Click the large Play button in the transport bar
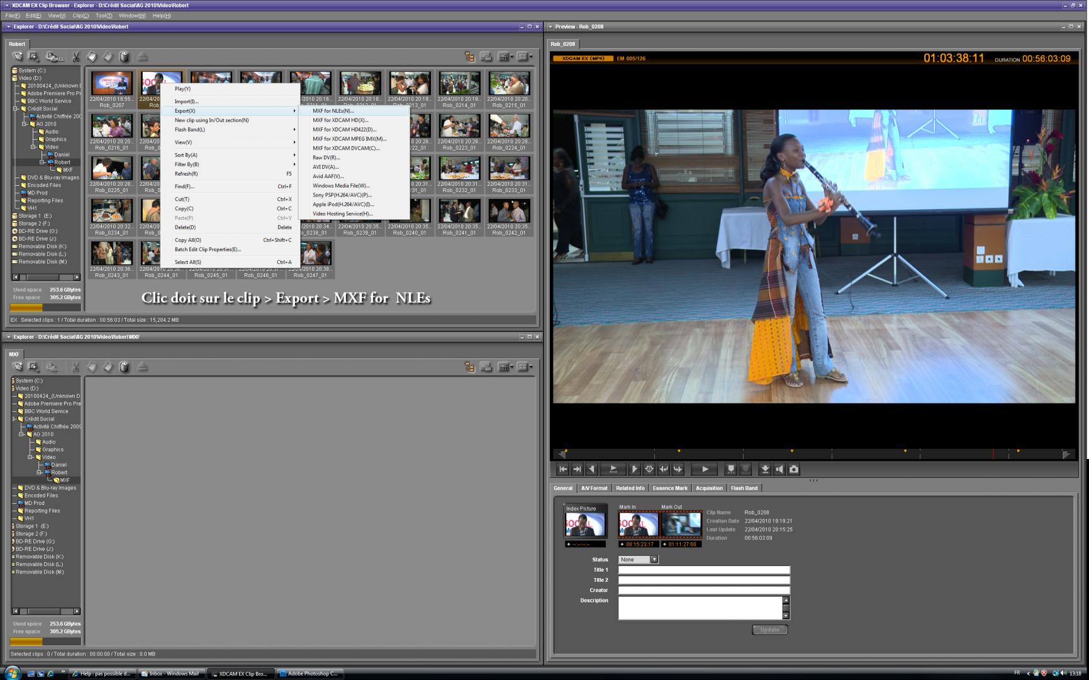This screenshot has width=1089, height=680. [705, 469]
